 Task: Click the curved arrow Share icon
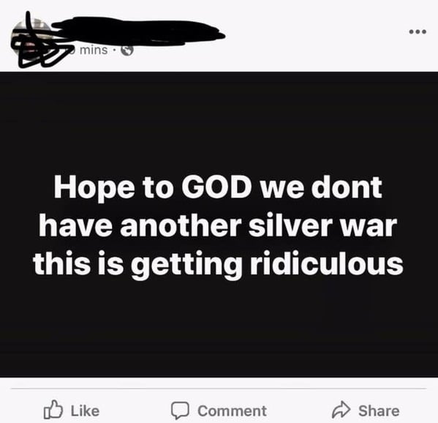(x=341, y=410)
